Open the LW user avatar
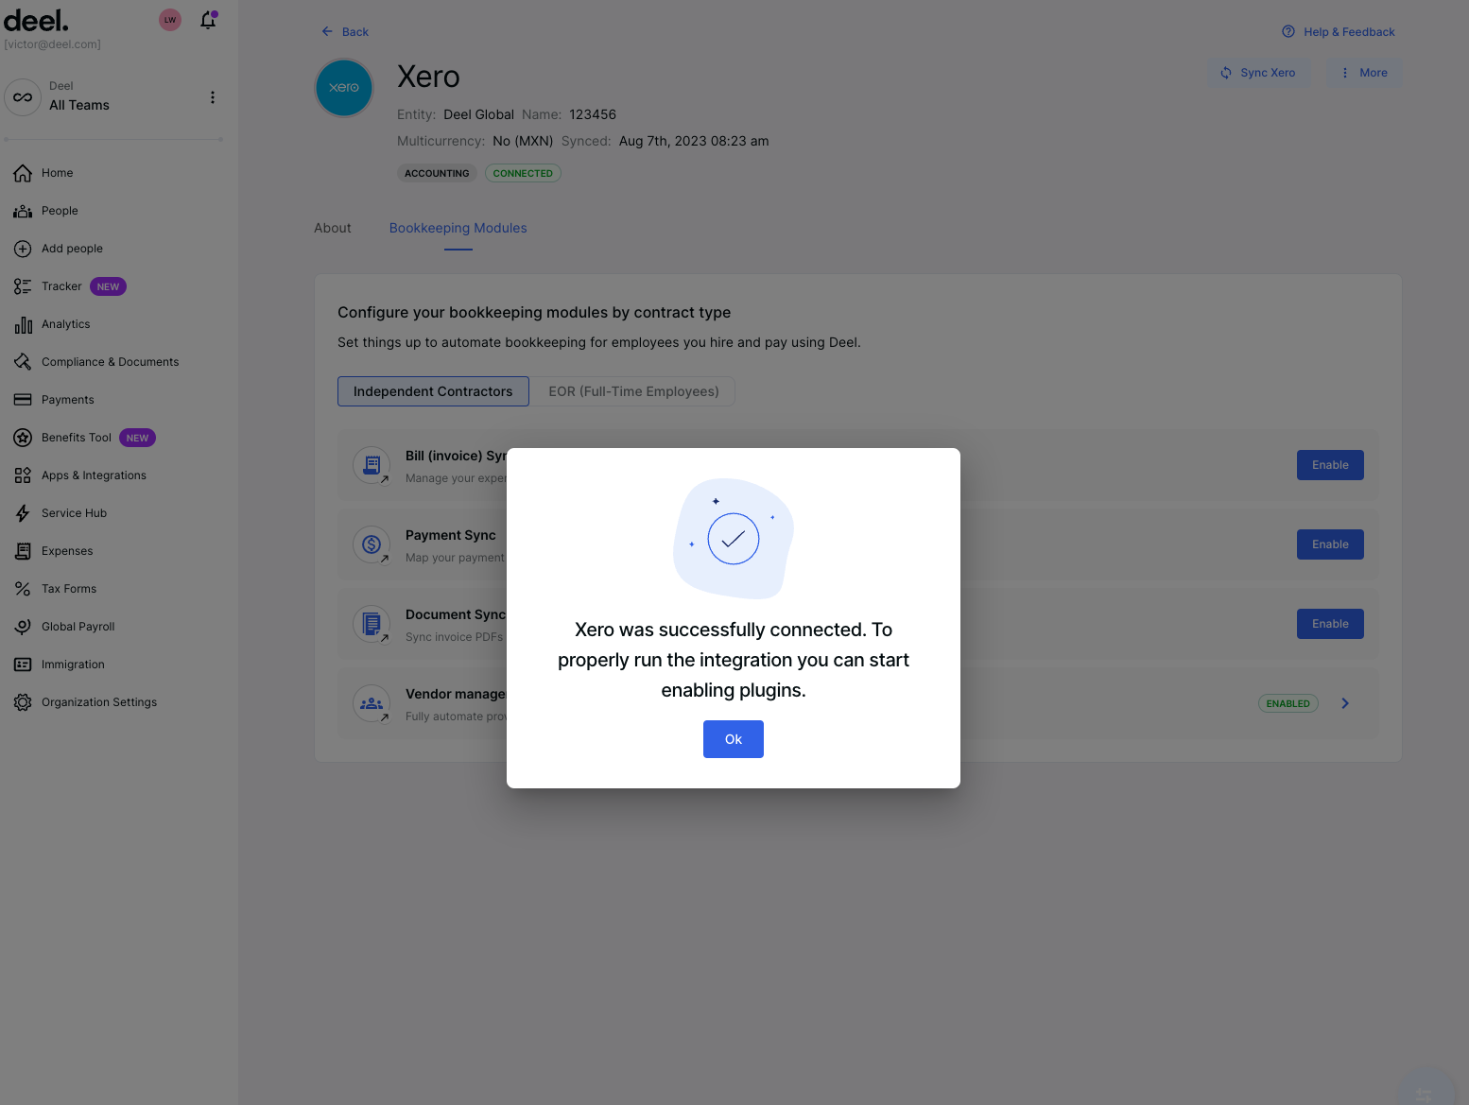Screen dimensions: 1469x1105 [x=170, y=20]
